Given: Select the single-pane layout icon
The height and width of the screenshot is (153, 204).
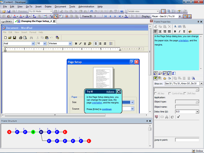Looking at the screenshot, I should 163,11.
